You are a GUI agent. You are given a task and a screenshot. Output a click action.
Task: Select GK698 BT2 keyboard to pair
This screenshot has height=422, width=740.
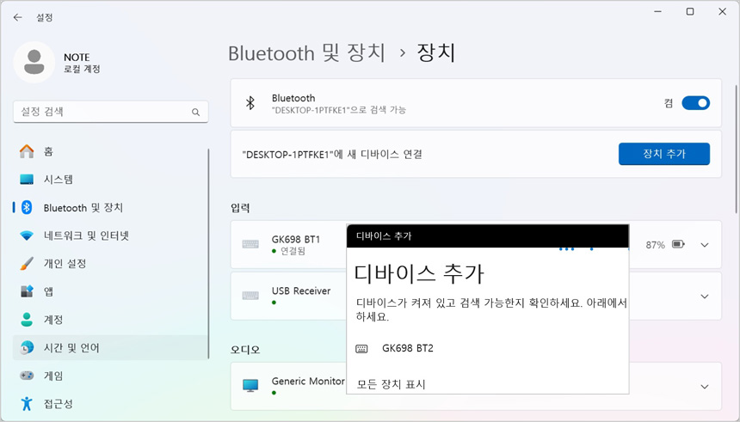[407, 348]
